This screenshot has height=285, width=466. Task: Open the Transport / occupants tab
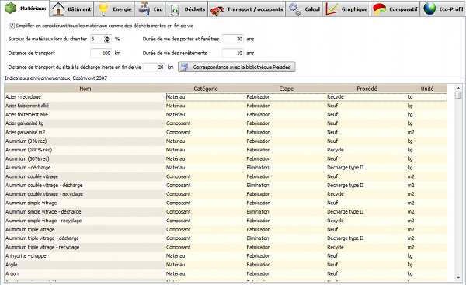tap(246, 9)
